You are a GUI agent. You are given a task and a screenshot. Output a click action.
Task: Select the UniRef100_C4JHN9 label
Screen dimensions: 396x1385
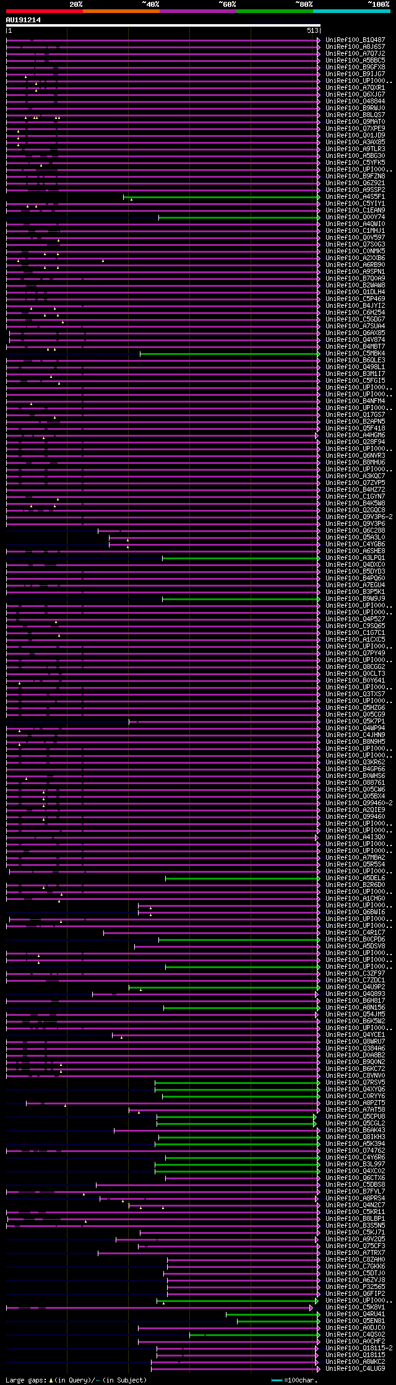point(355,735)
